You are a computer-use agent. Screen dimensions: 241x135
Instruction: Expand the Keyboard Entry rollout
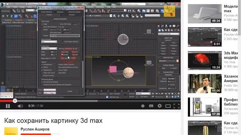168,72
